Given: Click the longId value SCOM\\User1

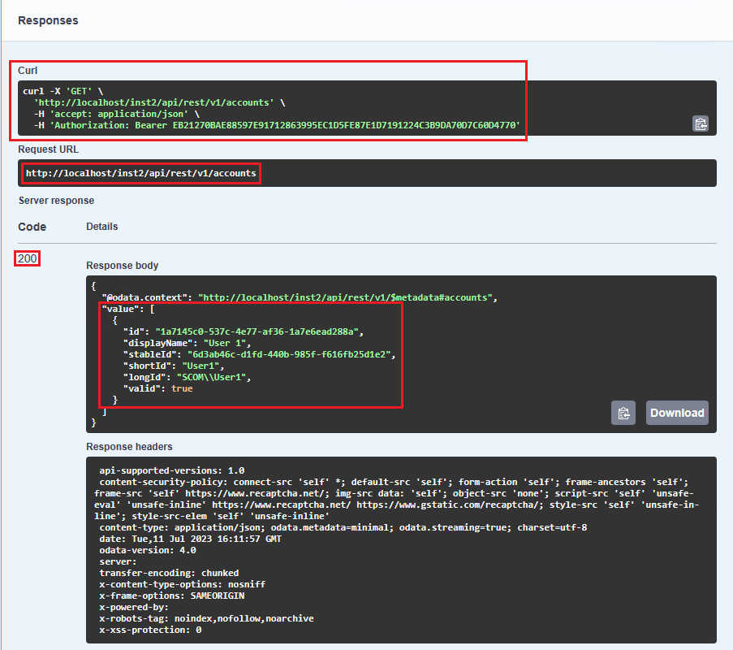Looking at the screenshot, I should [211, 377].
